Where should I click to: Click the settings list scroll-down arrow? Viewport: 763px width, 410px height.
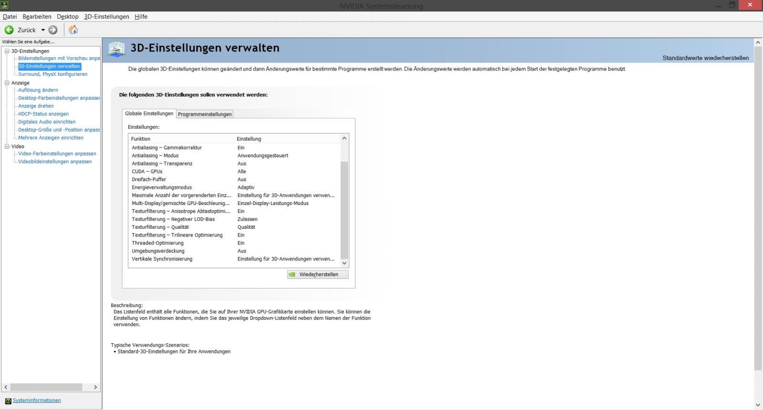click(344, 263)
